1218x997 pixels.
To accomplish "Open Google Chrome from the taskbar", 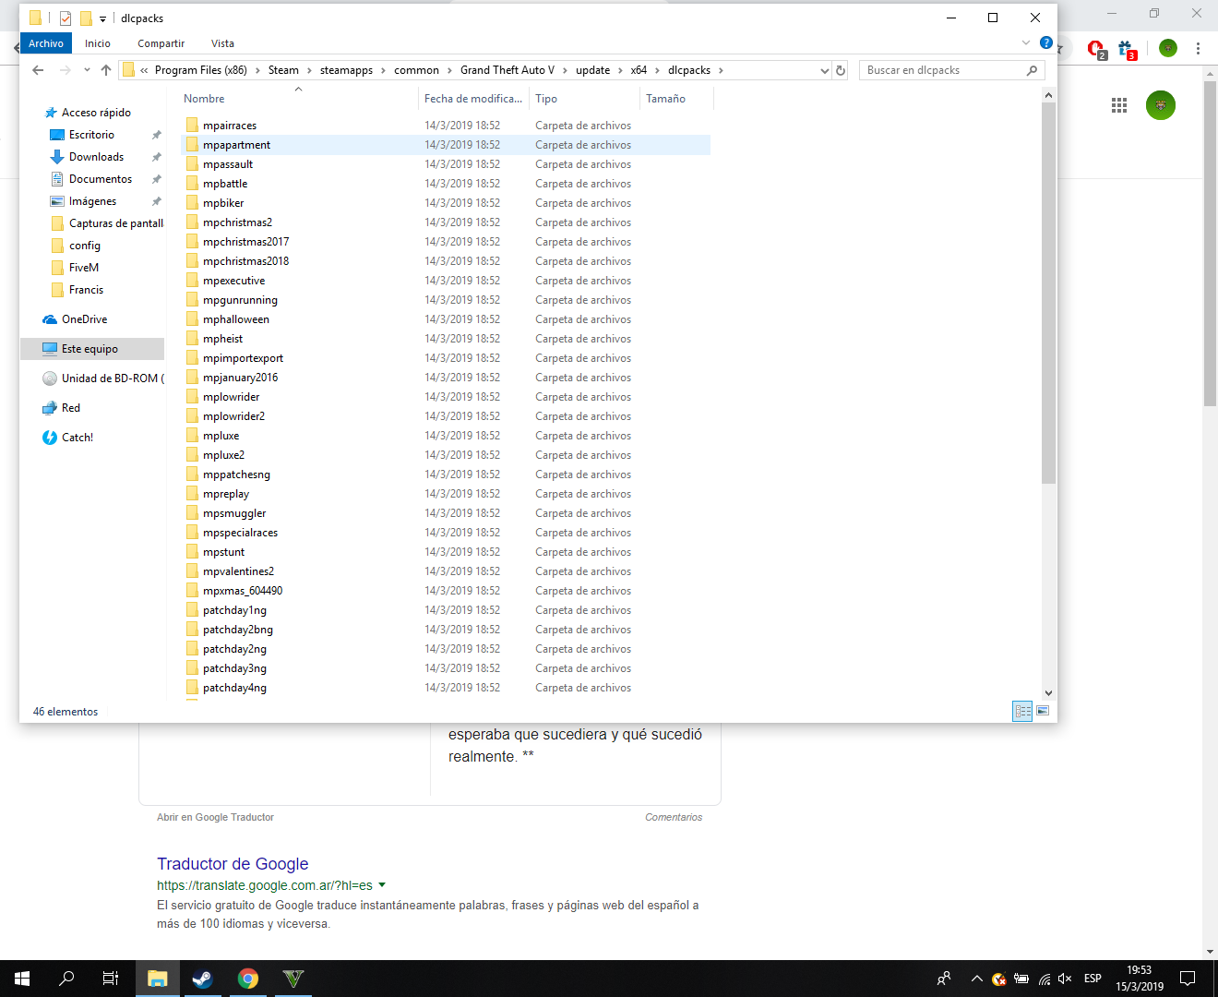I will (x=247, y=979).
